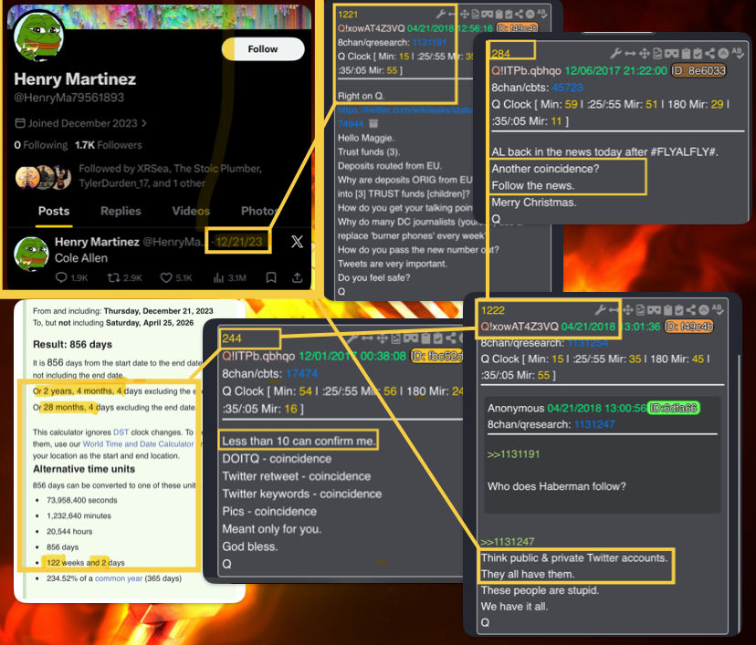Open the Posts tab
This screenshot has height=645, width=756.
pos(54,211)
